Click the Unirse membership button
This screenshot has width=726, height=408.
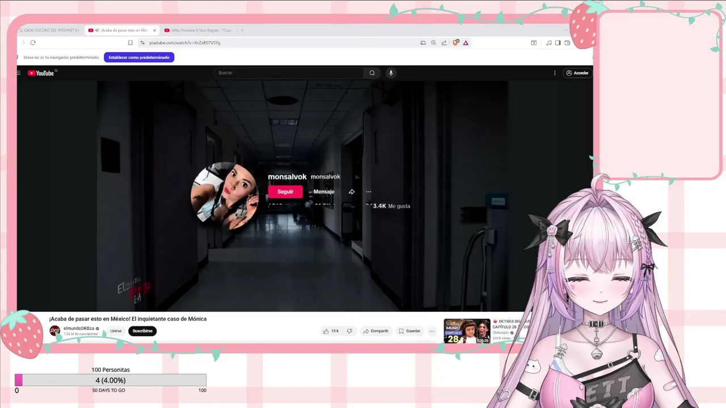coord(116,331)
